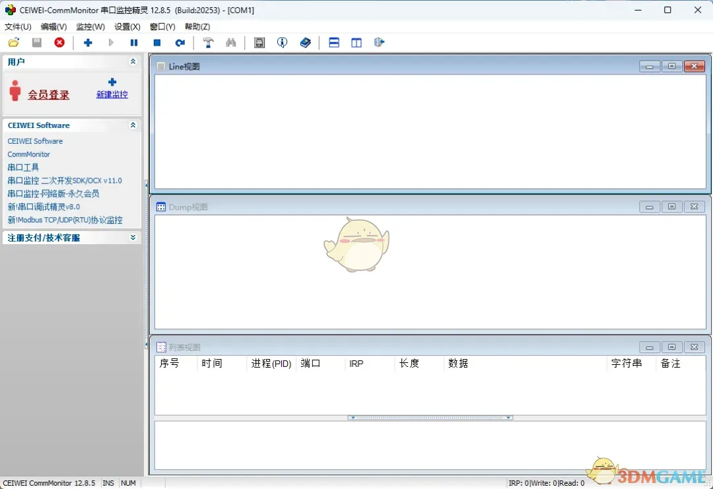Open the 串口工具 sidebar link

coord(23,168)
